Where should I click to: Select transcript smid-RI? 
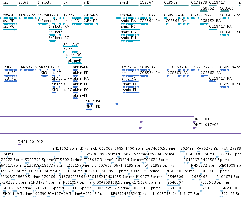tap(127, 15)
